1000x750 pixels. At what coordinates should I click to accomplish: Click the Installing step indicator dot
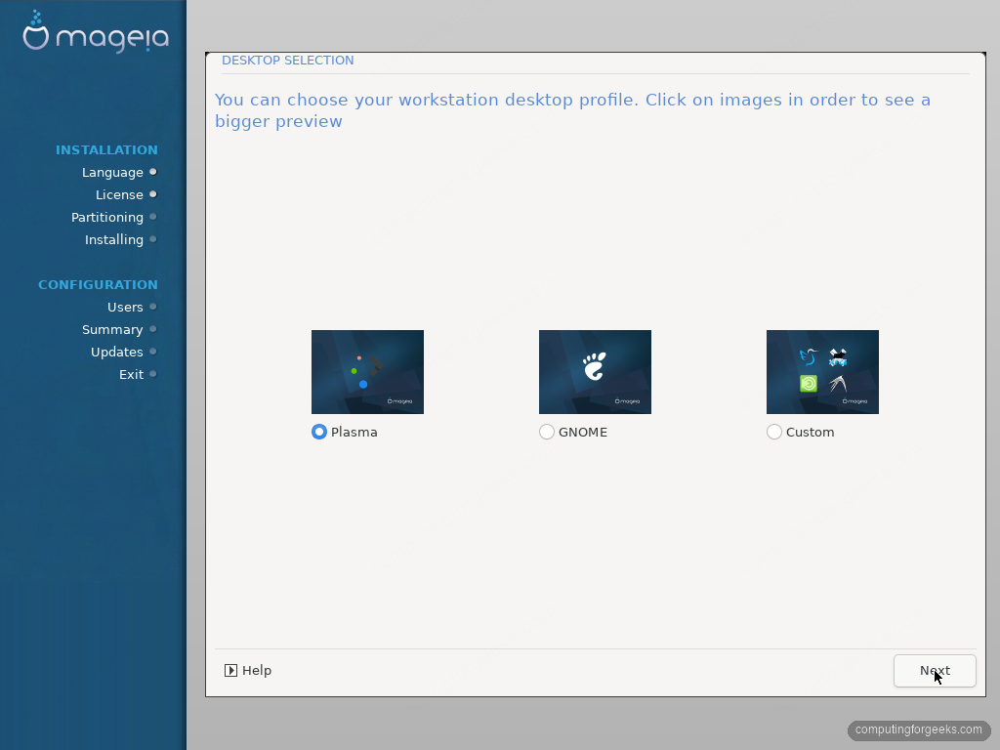click(x=153, y=239)
